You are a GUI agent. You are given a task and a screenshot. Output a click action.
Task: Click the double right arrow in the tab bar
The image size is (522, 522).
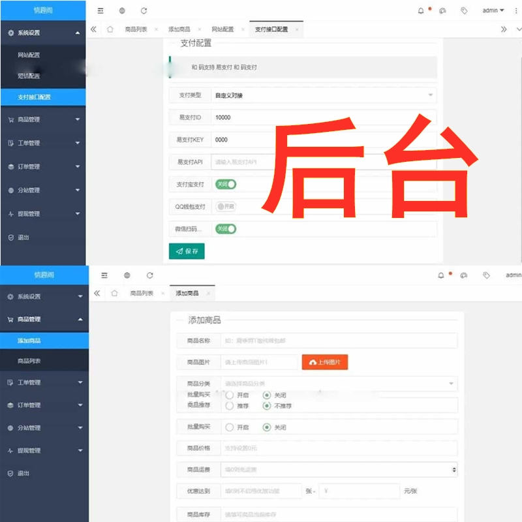click(504, 29)
